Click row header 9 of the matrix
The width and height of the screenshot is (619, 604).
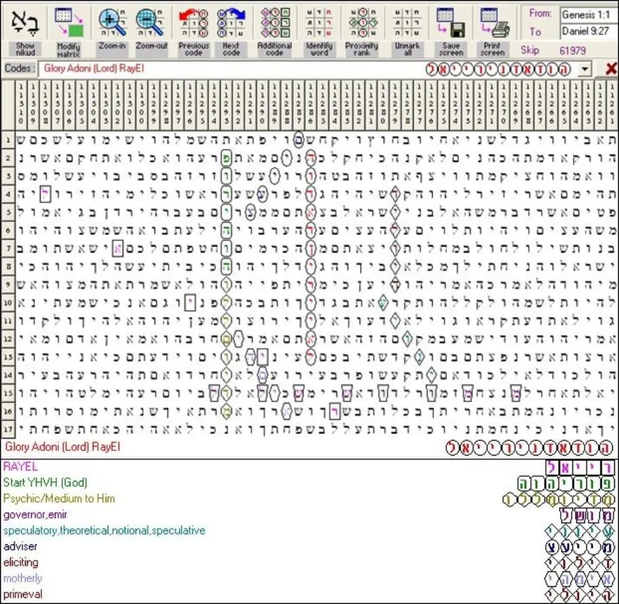(8, 284)
